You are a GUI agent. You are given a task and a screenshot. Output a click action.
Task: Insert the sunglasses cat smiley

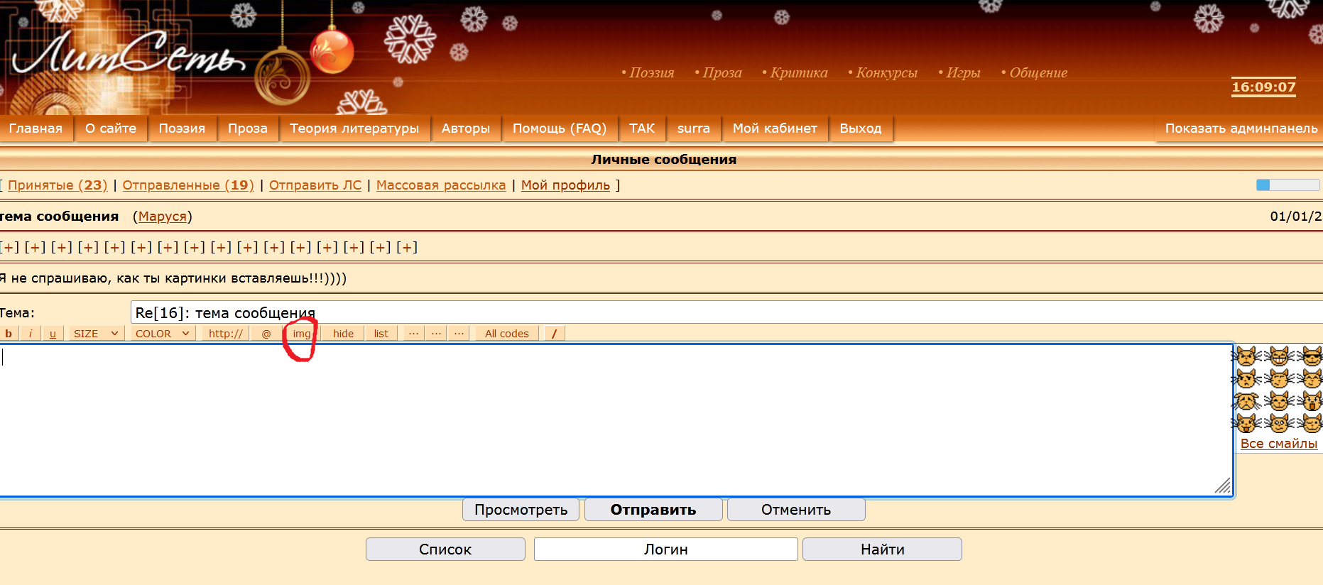[1312, 356]
